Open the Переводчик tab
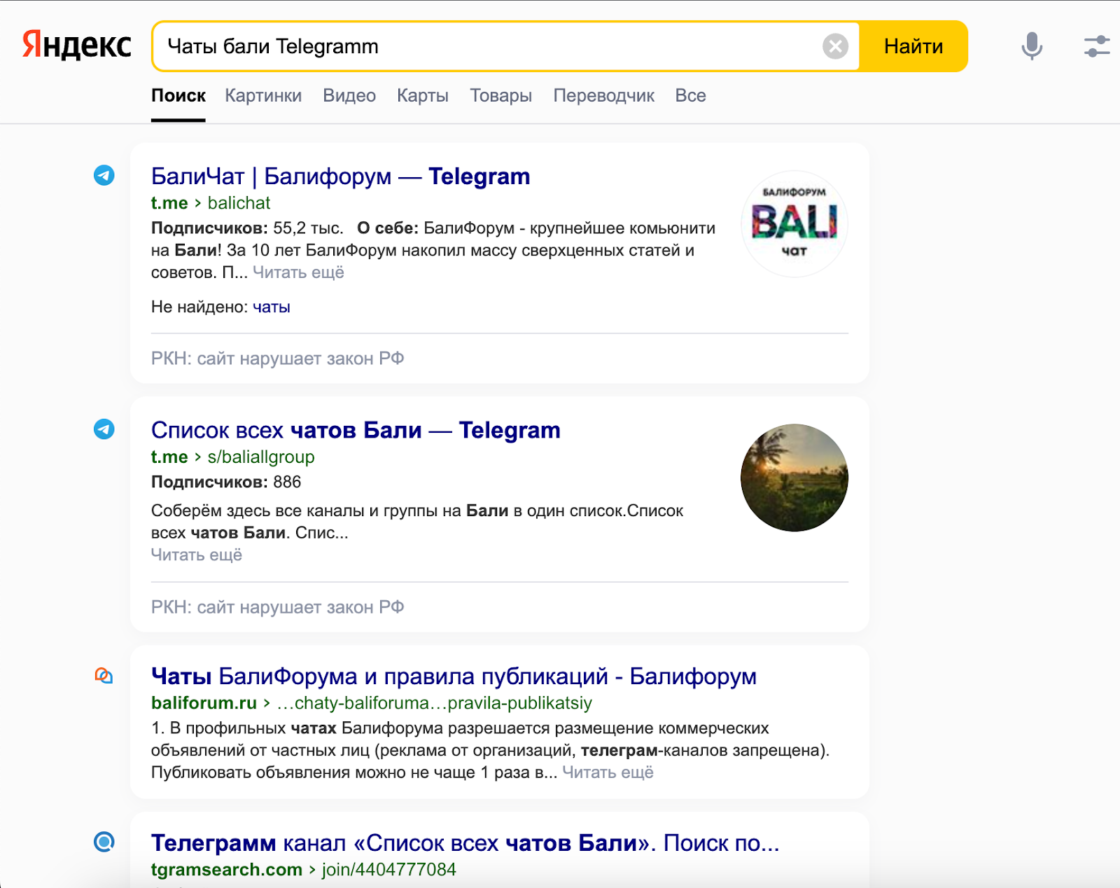Image resolution: width=1120 pixels, height=888 pixels. click(x=604, y=96)
